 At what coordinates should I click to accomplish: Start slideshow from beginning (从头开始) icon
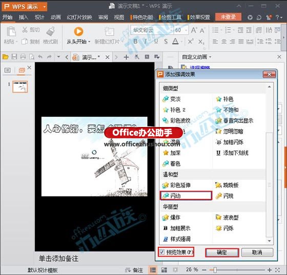[x=78, y=31]
